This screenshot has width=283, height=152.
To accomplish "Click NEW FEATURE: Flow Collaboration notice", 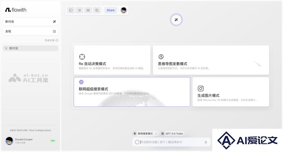I will (x=30, y=130).
